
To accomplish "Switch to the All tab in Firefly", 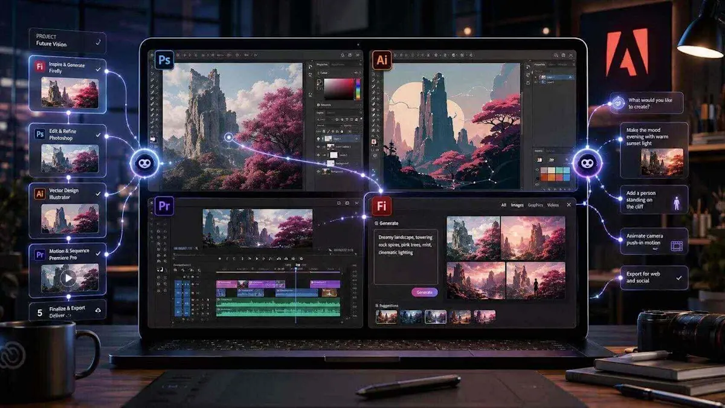I will 504,205.
